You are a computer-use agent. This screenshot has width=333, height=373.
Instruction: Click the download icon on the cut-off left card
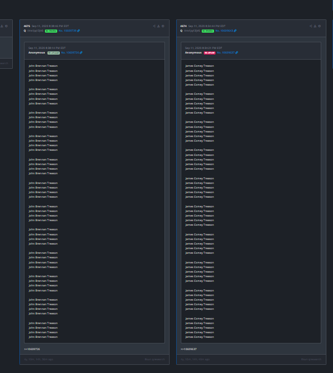(2, 26)
